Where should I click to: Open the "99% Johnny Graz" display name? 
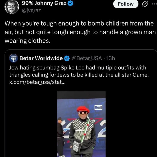click(x=44, y=4)
